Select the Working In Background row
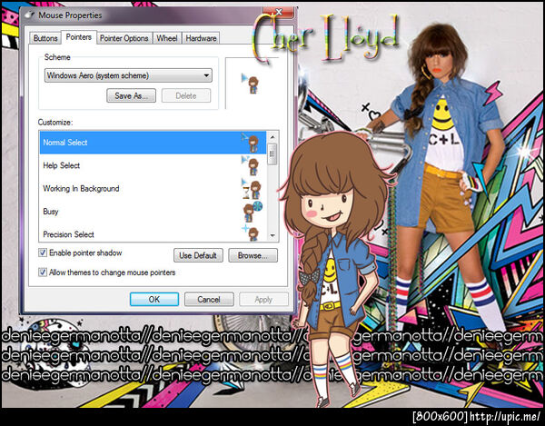Image resolution: width=545 pixels, height=426 pixels. tap(153, 189)
